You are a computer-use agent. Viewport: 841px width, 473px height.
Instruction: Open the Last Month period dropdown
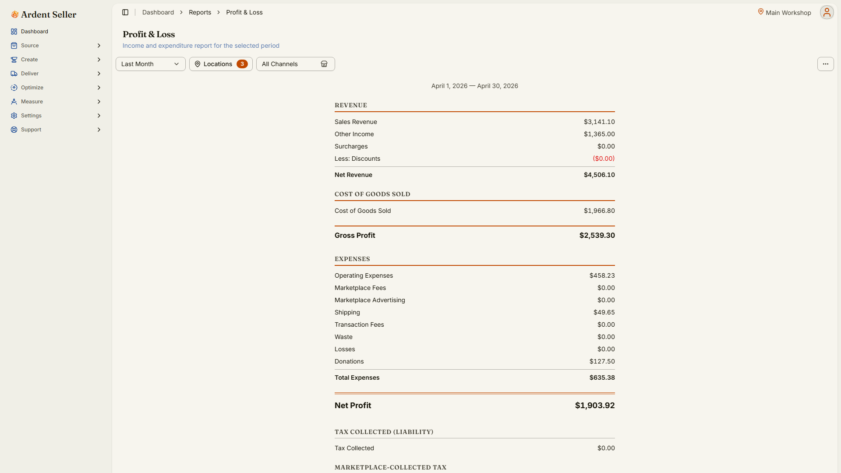(150, 64)
